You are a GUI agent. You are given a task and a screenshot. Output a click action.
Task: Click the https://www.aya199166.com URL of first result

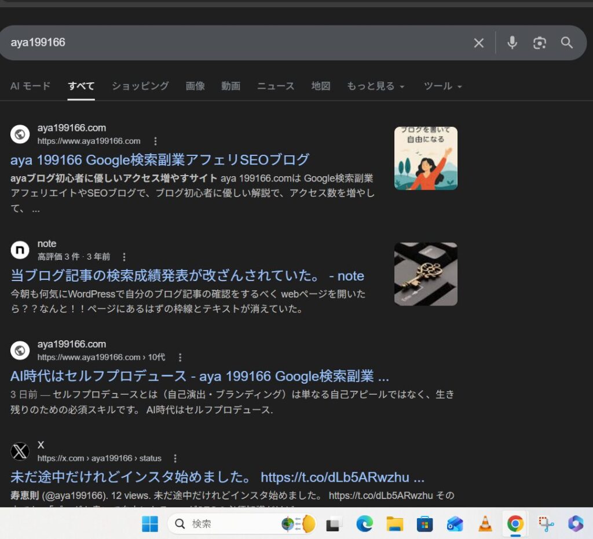coord(89,141)
